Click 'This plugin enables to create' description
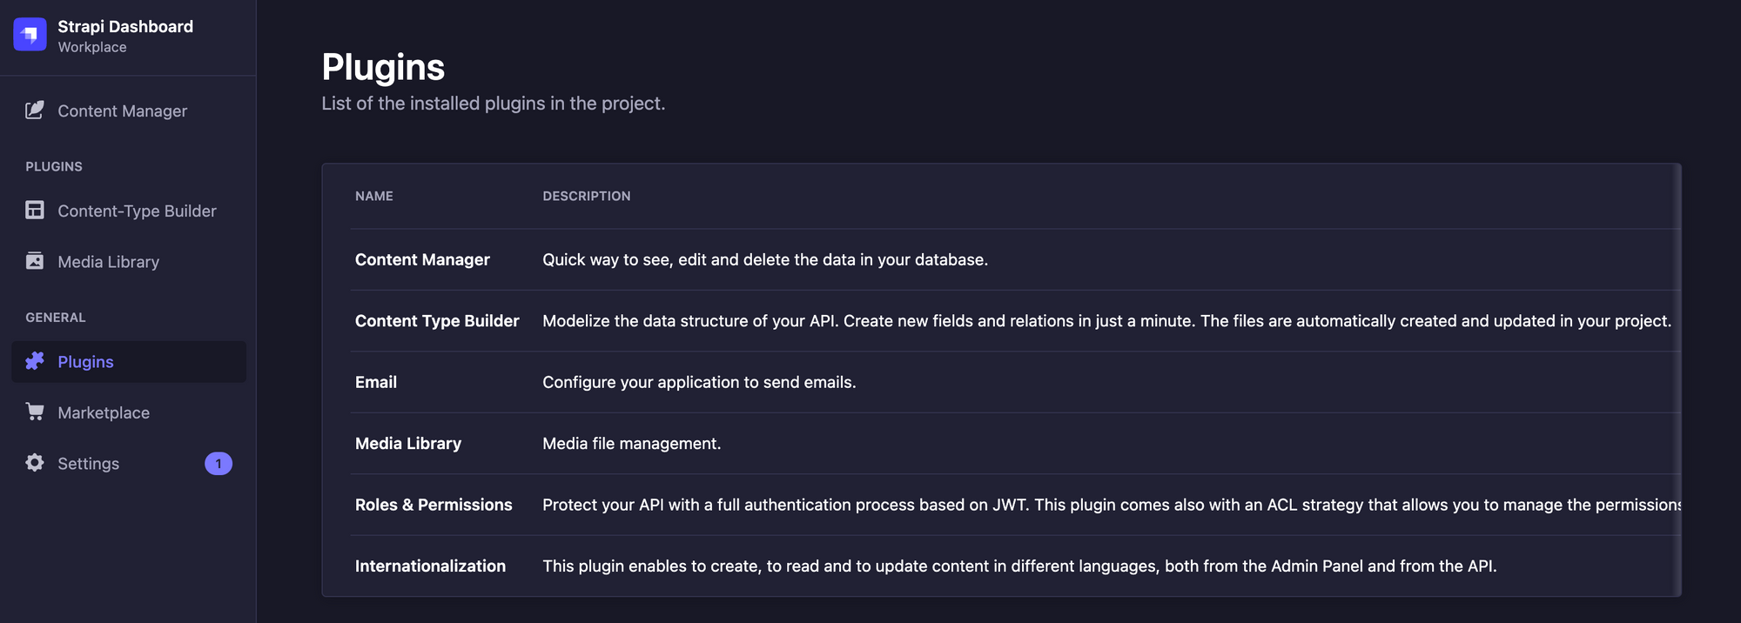The width and height of the screenshot is (1741, 623). tap(1019, 566)
